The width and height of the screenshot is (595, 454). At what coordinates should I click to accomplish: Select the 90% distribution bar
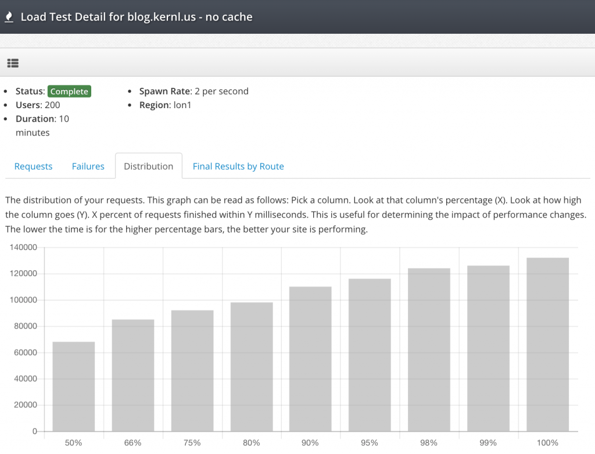point(310,359)
